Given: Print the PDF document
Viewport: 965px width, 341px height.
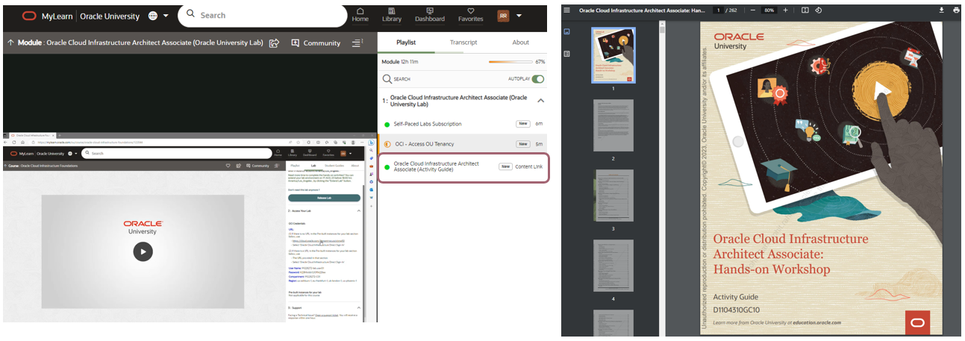Looking at the screenshot, I should 956,10.
